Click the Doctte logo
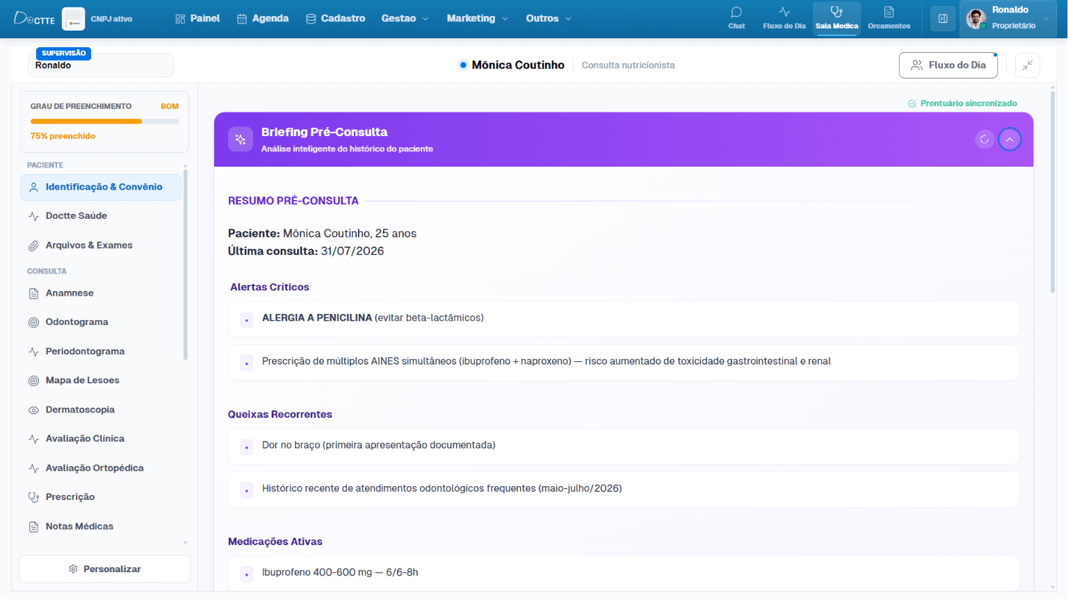1068x600 pixels. (35, 19)
